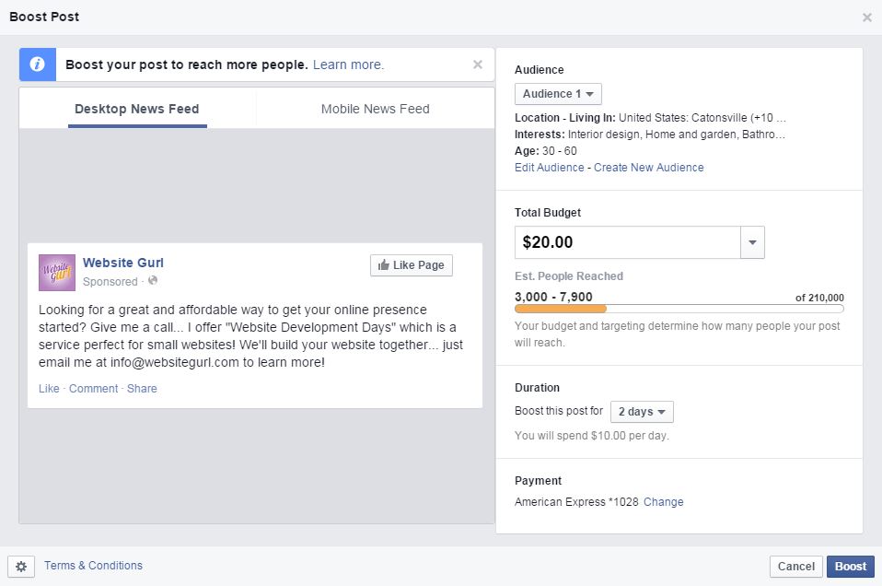Open the Audience 1 dropdown
The height and width of the screenshot is (586, 882).
click(x=558, y=94)
